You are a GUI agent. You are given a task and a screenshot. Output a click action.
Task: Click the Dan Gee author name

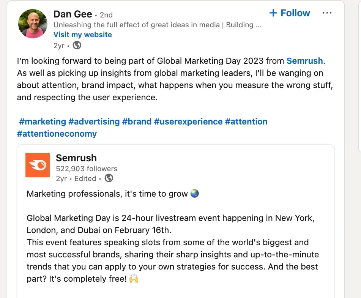pos(73,14)
